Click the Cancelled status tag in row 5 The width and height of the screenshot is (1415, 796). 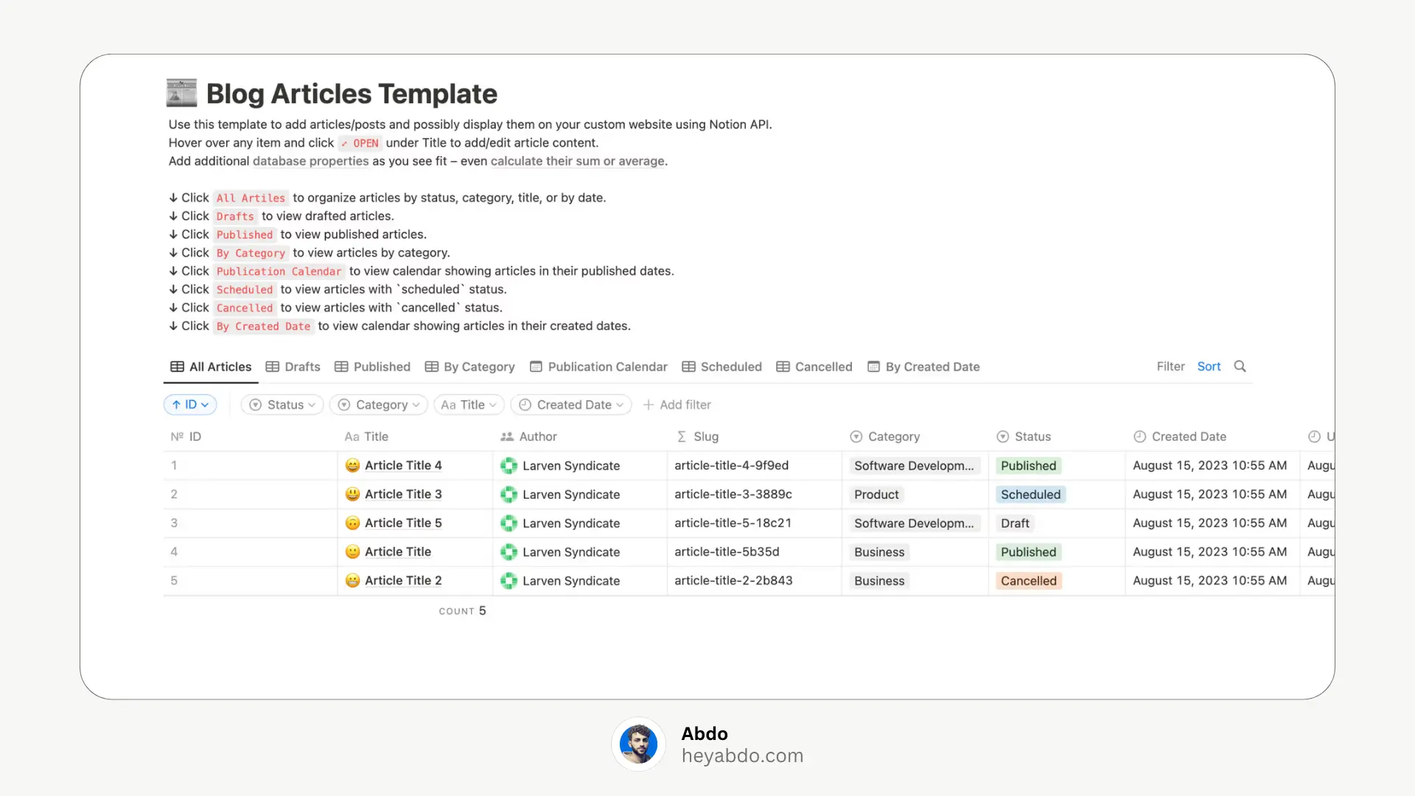tap(1028, 581)
